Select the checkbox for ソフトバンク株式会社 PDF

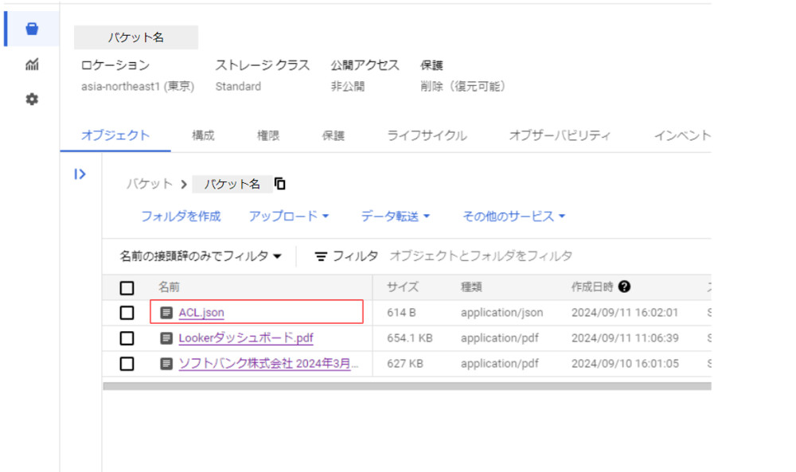pos(126,364)
